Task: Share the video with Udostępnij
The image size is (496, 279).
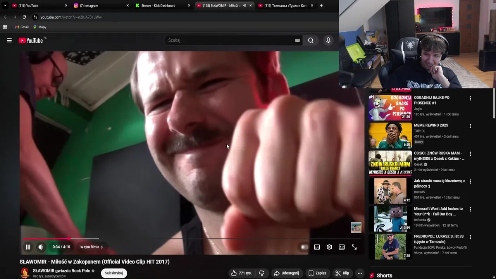Action: pos(286,273)
